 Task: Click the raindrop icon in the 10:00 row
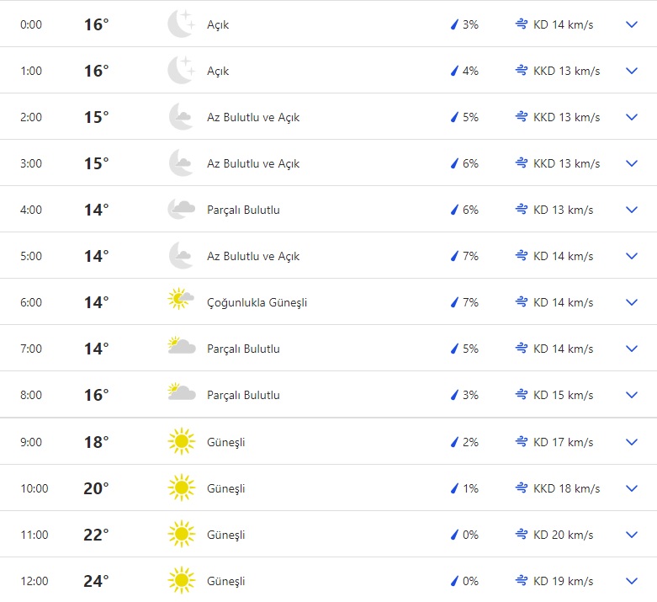tap(454, 488)
